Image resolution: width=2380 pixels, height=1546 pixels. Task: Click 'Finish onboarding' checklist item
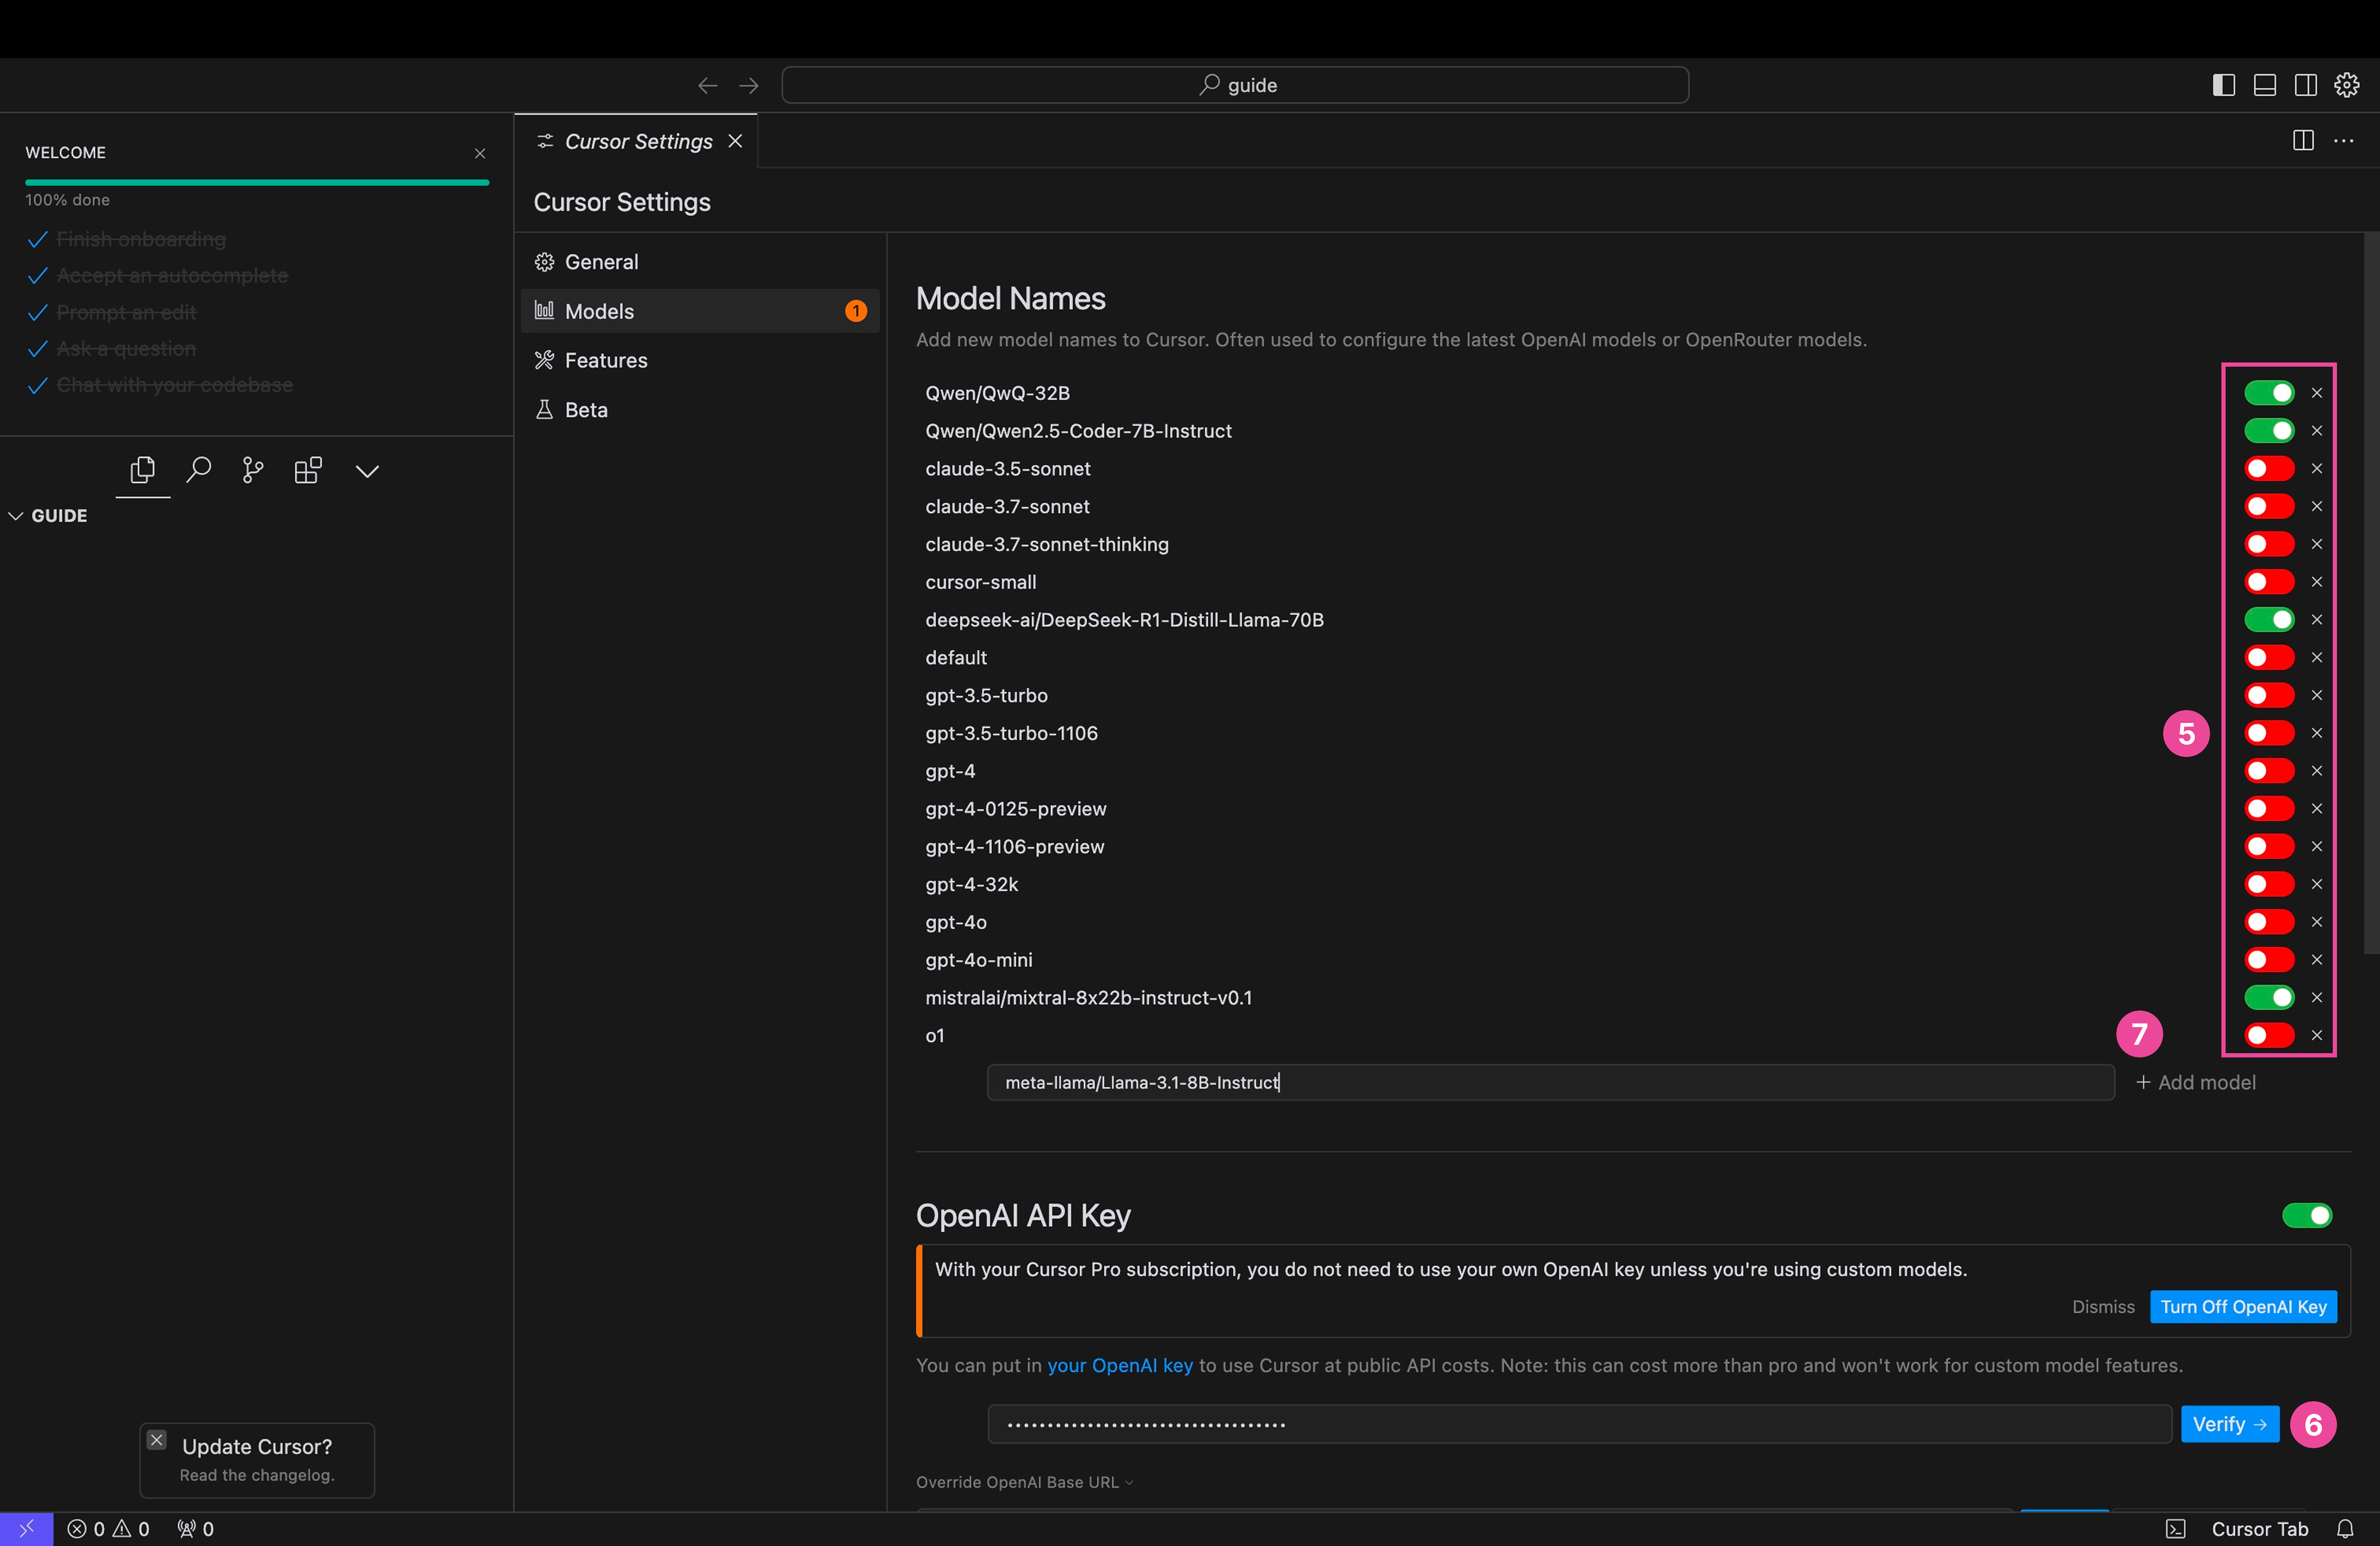(141, 240)
